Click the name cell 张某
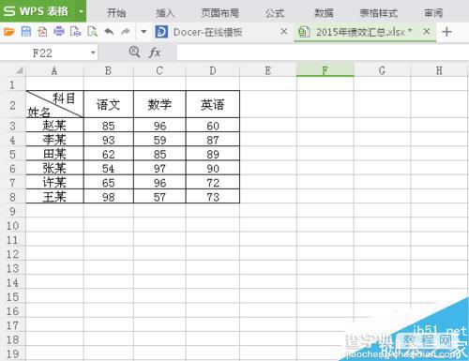 [54, 168]
